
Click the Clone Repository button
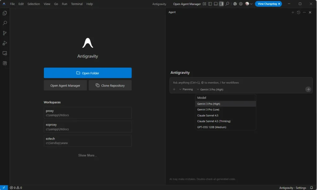click(x=110, y=85)
